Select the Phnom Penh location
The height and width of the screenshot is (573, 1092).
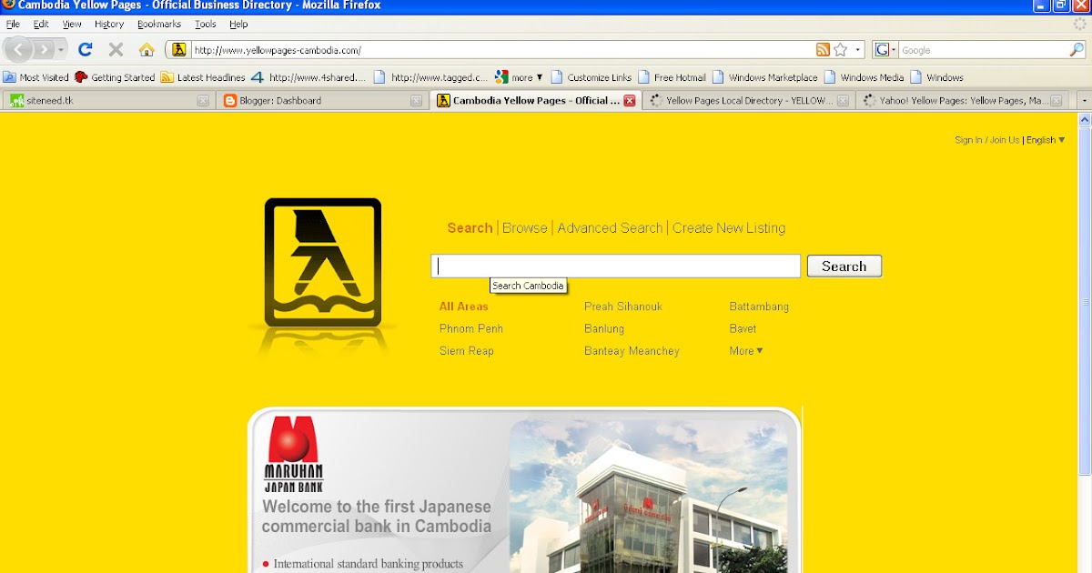(471, 328)
